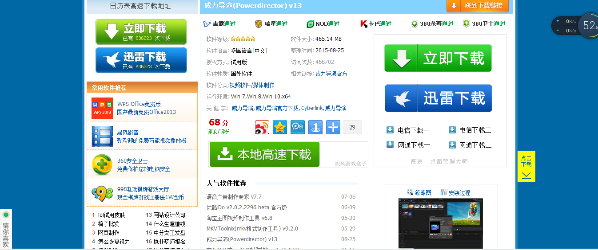Click left sidebar blue 迅雷下载 button
The height and width of the screenshot is (250, 598).
click(x=141, y=60)
